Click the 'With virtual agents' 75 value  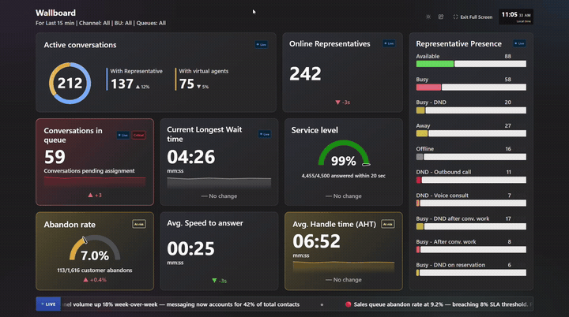[187, 84]
